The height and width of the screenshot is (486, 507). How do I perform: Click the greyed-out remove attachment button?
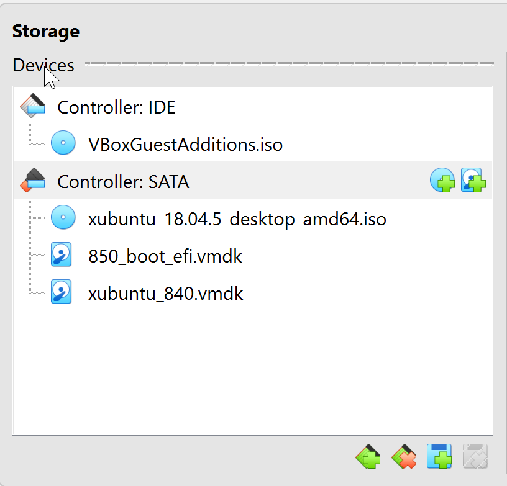click(475, 457)
